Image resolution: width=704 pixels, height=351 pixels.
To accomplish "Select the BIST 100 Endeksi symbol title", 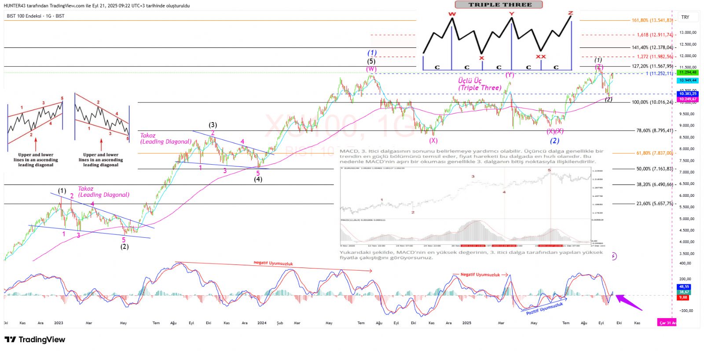I will 35,16.
